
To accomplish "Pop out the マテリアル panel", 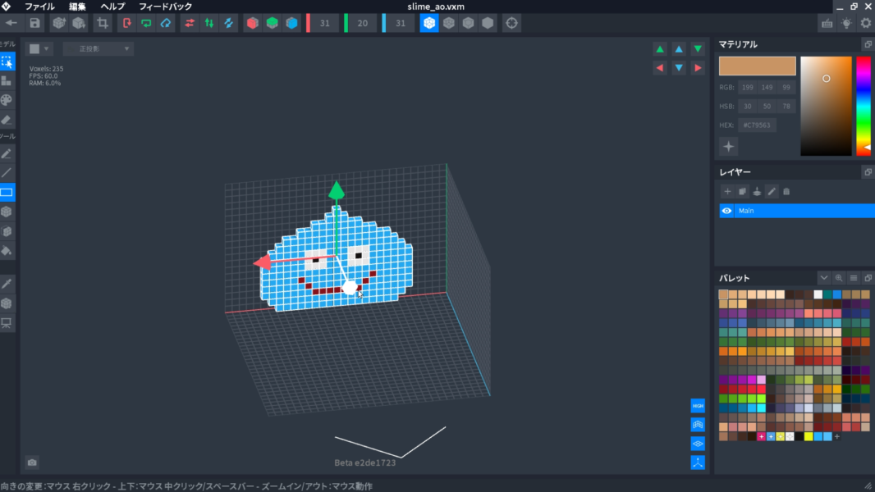I will pyautogui.click(x=868, y=44).
